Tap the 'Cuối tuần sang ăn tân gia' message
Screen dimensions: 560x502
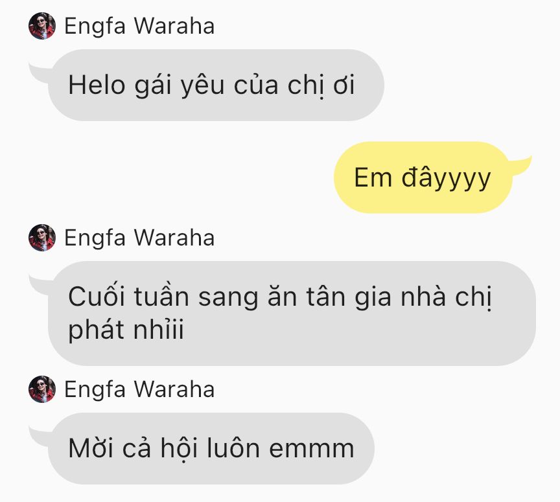pos(292,314)
